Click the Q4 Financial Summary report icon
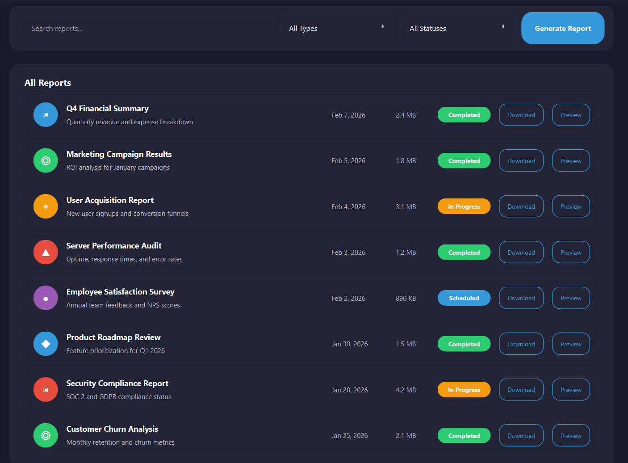The height and width of the screenshot is (463, 628). [x=46, y=115]
